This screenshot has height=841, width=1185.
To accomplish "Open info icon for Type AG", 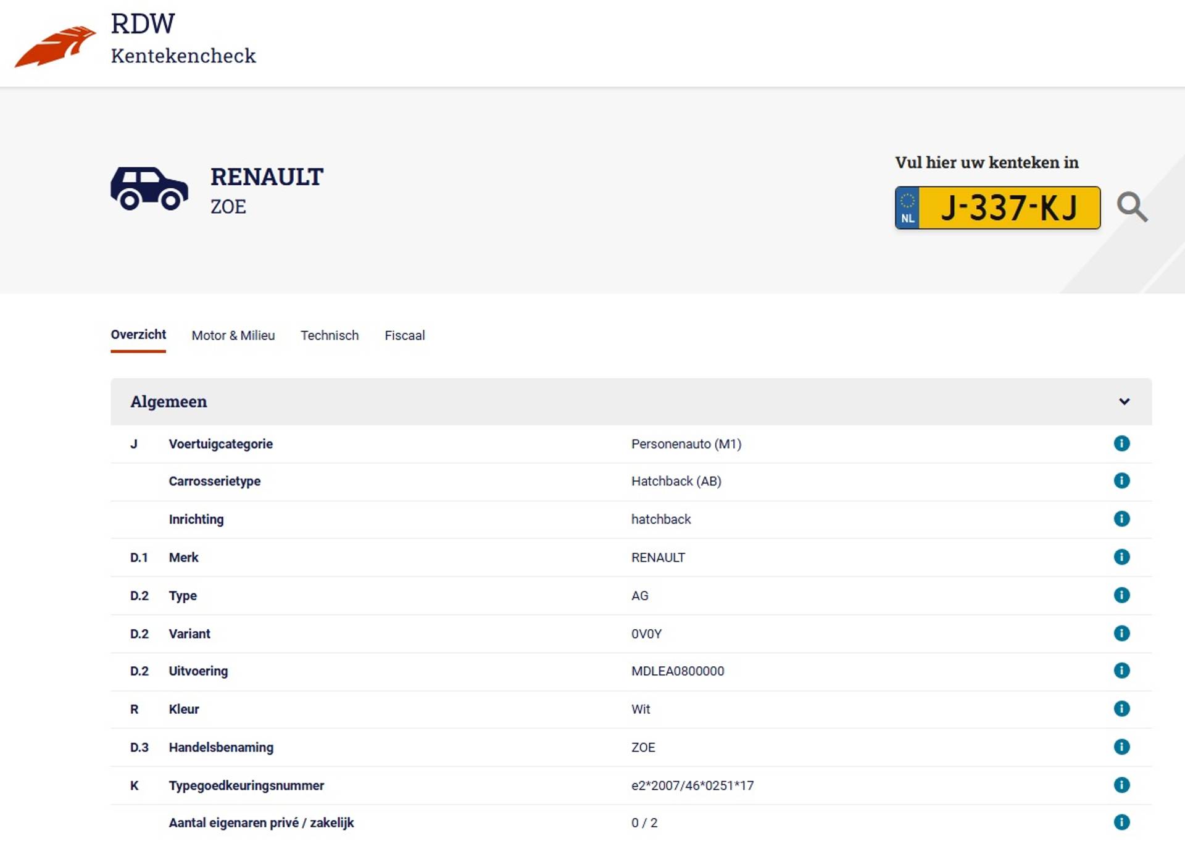I will click(1121, 595).
